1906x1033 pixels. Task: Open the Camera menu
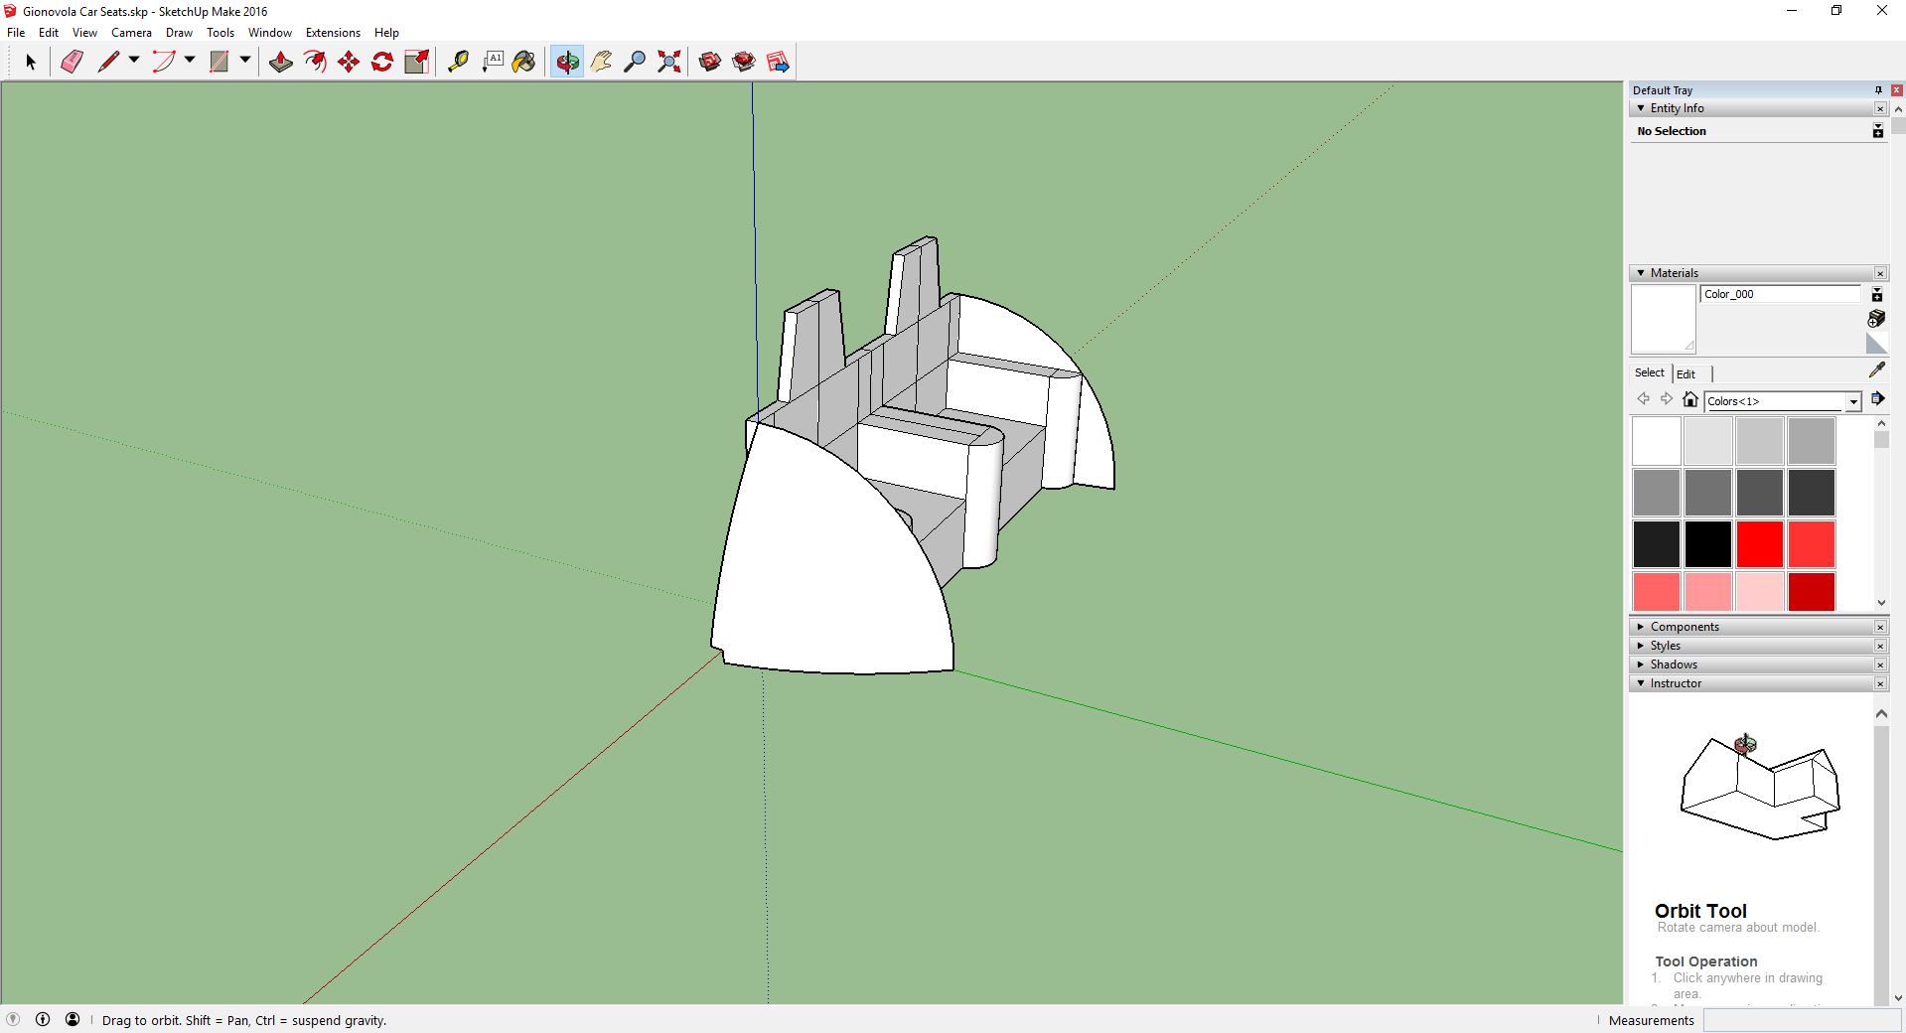tap(131, 33)
